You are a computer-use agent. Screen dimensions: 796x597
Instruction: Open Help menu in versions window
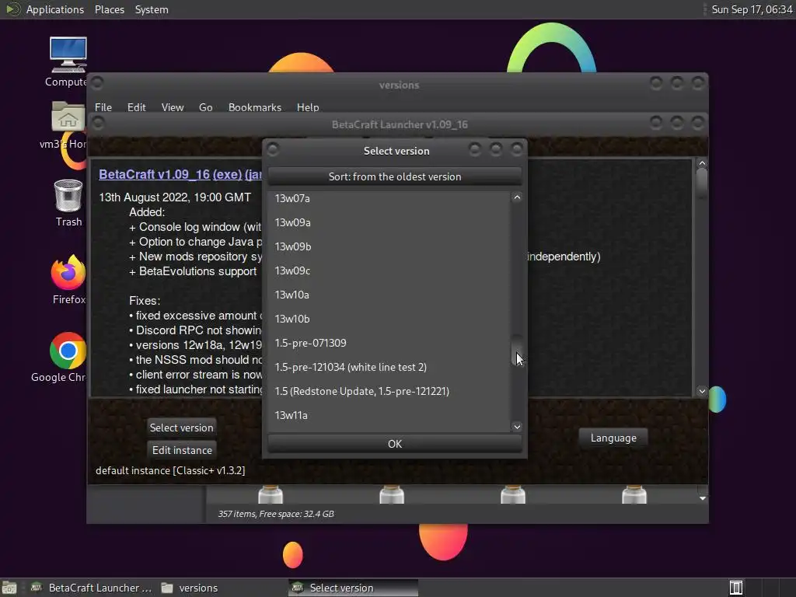308,107
